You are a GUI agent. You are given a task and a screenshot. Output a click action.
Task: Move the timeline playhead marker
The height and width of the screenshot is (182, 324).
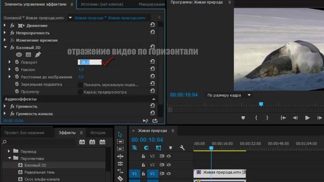click(211, 148)
